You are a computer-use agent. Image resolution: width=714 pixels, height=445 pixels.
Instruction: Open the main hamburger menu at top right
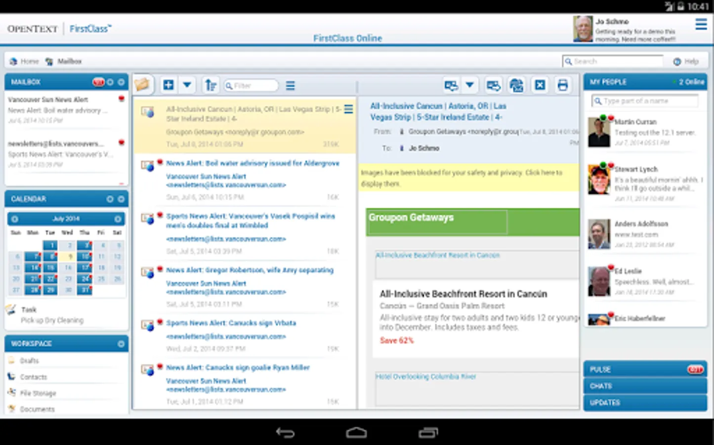(701, 24)
